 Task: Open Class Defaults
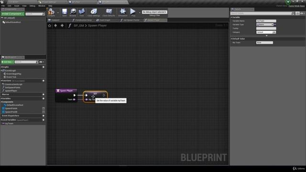[109, 12]
